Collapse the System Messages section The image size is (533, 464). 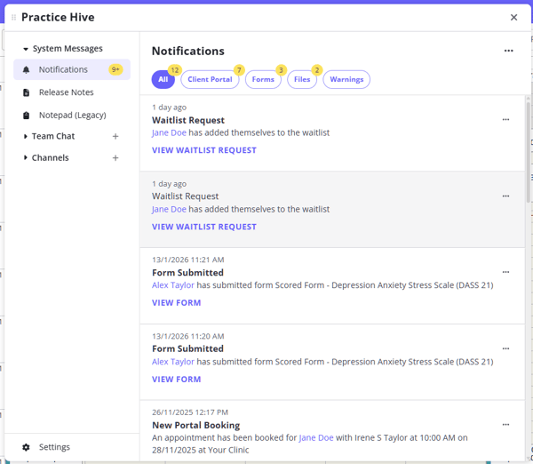(26, 50)
